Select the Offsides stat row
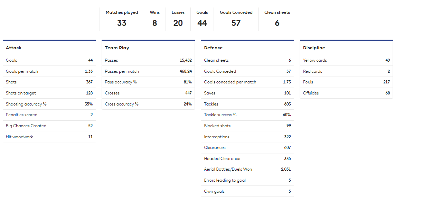This screenshot has width=432, height=201. tap(346, 93)
